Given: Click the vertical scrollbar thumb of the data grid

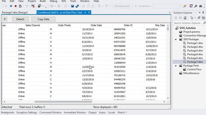Looking at the screenshot, I should [x=168, y=29].
